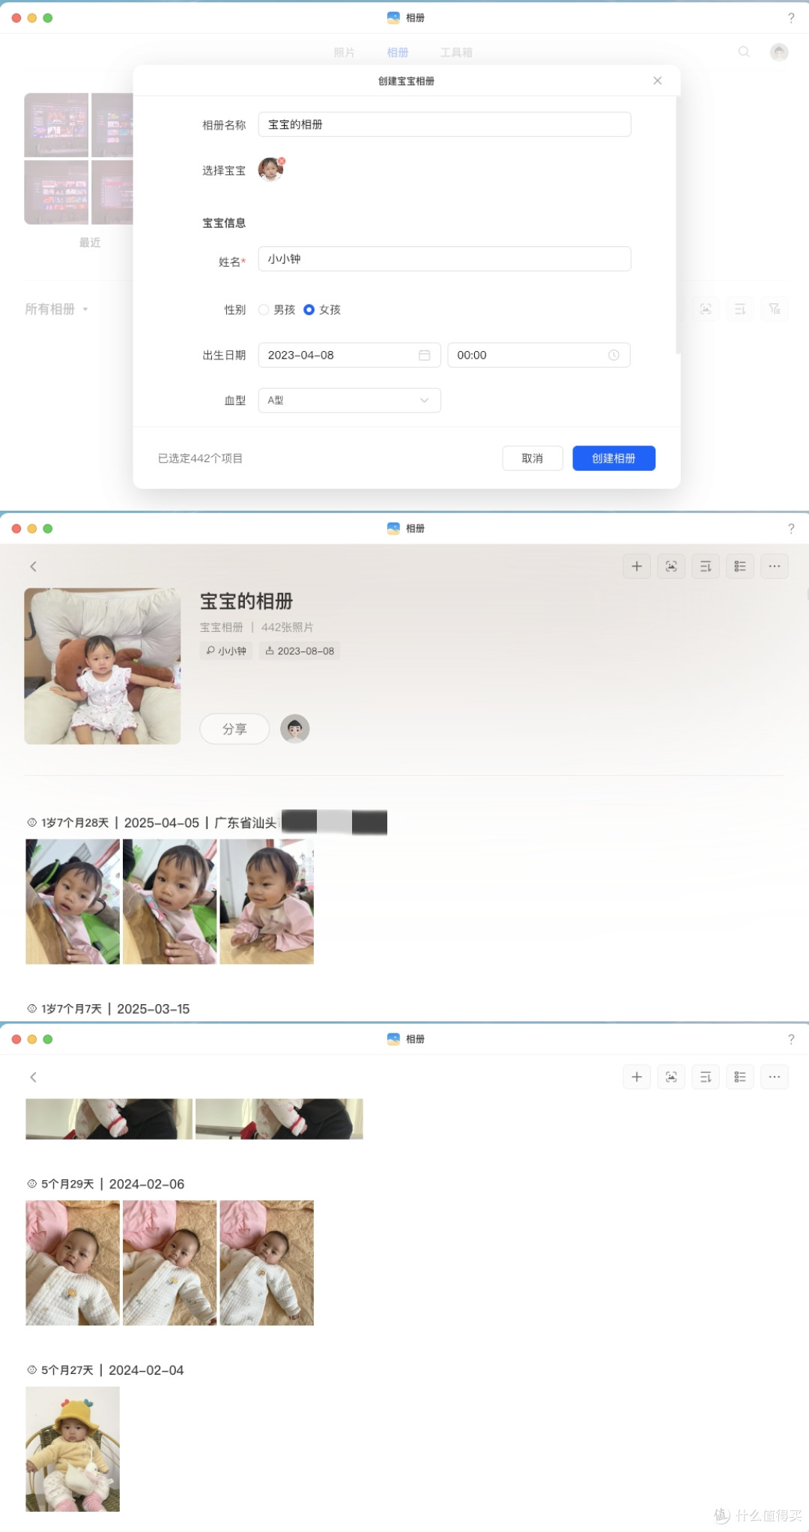This screenshot has width=809, height=1532.
Task: Click the 取消 button
Action: pyautogui.click(x=533, y=458)
